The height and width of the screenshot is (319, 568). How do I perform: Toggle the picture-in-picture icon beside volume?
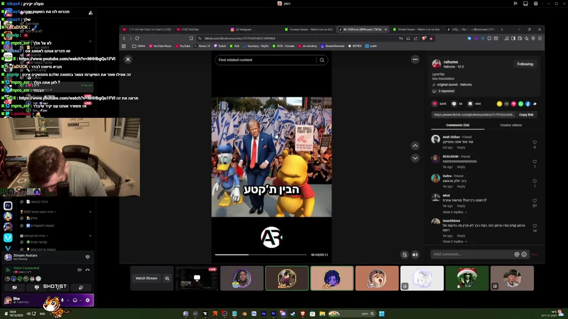[x=405, y=255]
